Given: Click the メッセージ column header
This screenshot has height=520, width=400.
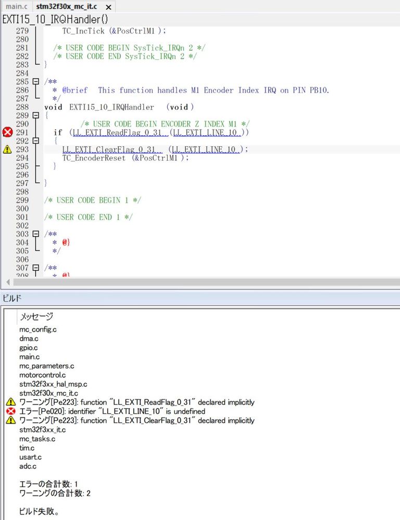Looking at the screenshot, I should pyautogui.click(x=36, y=316).
